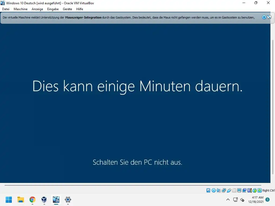Click the virtualization CPU status icon
Screen dimensions: 275x206
(249, 190)
